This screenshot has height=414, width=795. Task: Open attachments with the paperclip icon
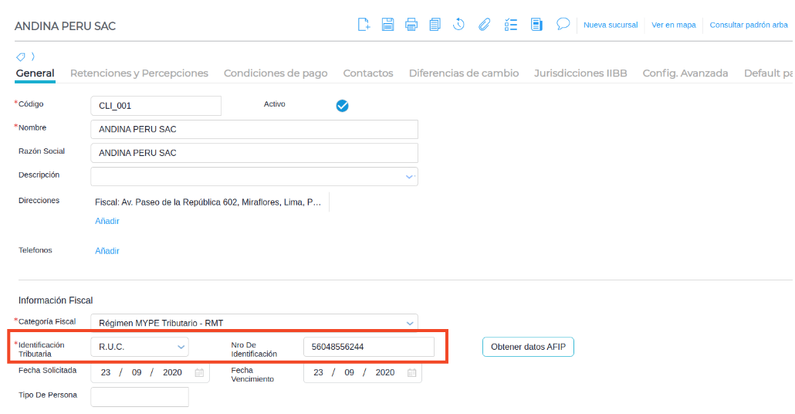tap(484, 25)
